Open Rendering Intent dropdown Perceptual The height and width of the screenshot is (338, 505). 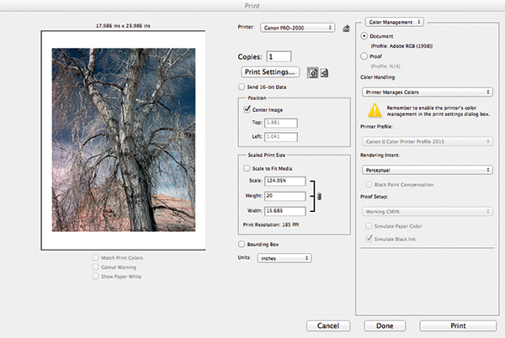[428, 170]
